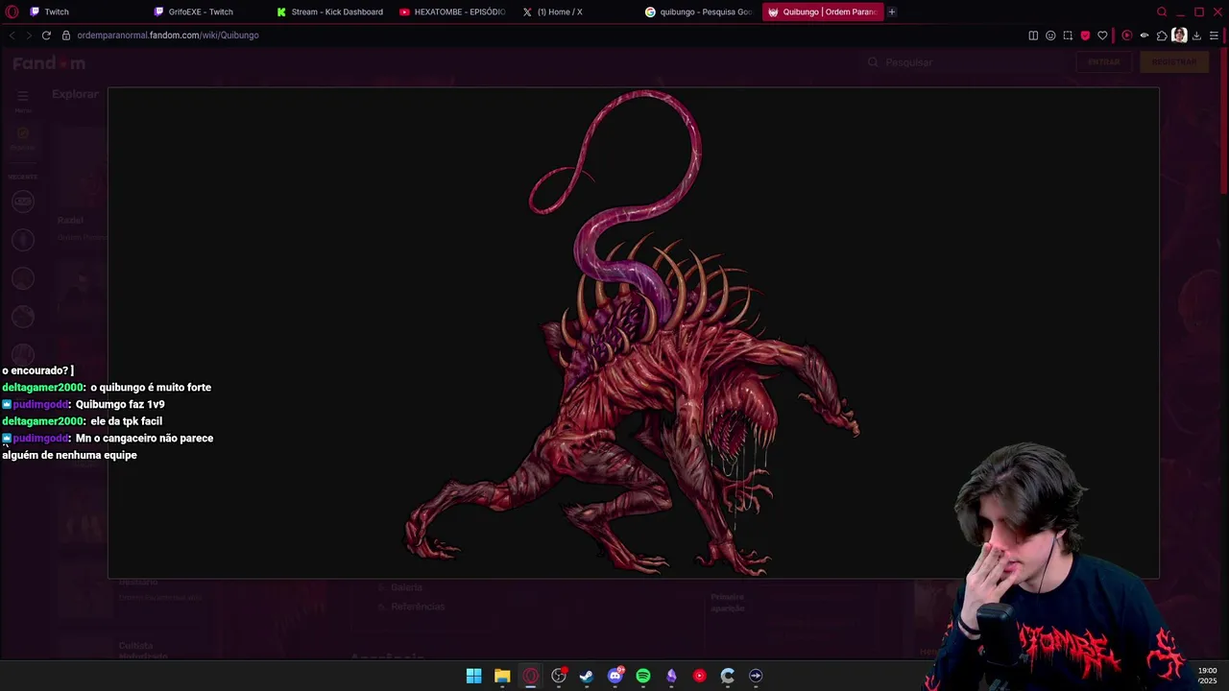Go back to the previous page
1229x691 pixels.
point(12,36)
